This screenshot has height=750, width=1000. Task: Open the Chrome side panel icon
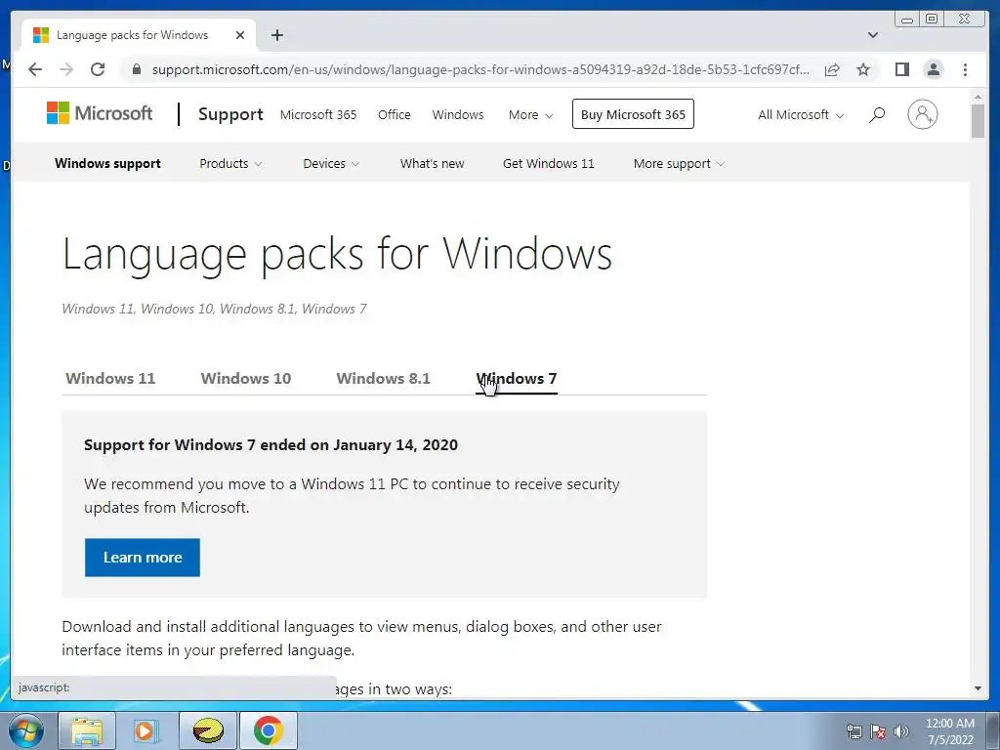901,69
